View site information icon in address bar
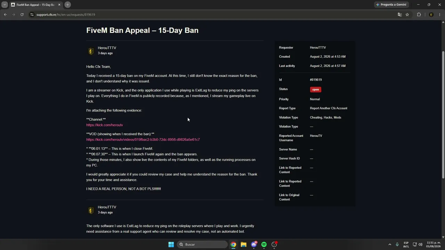 [x=32, y=15]
